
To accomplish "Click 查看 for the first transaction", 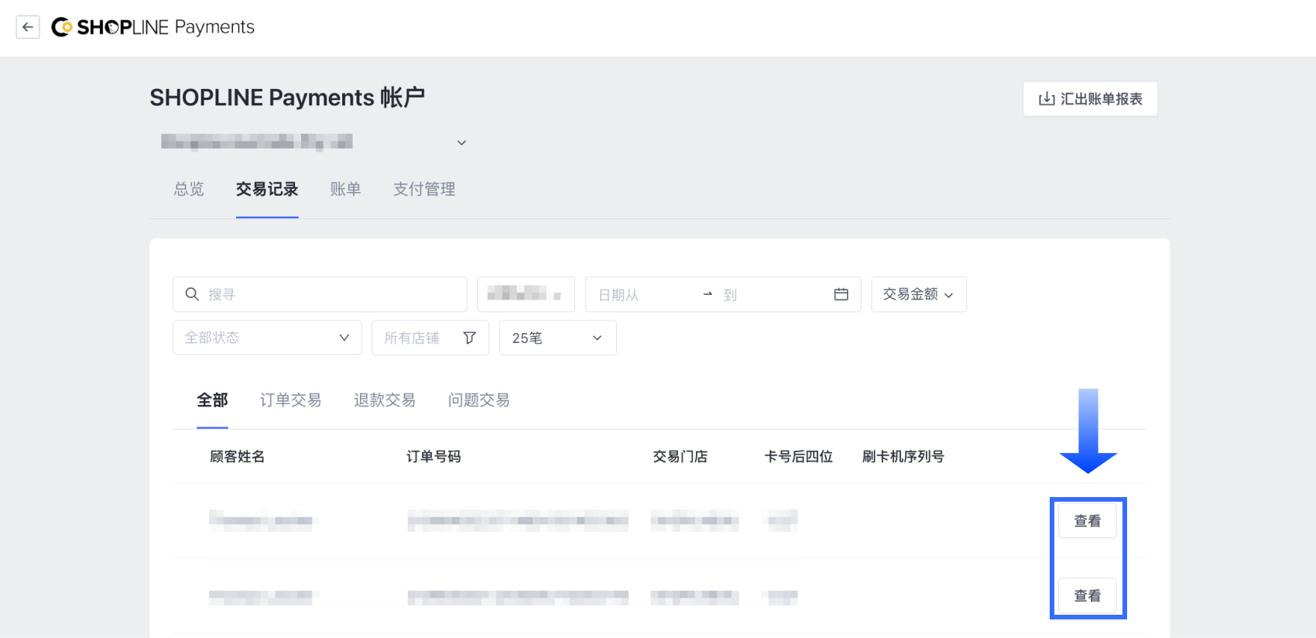I will click(1088, 521).
